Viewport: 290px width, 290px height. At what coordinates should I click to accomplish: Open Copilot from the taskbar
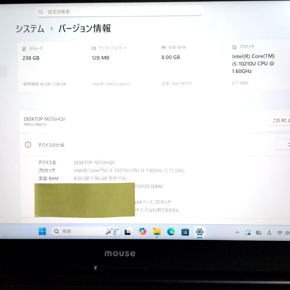(142, 231)
